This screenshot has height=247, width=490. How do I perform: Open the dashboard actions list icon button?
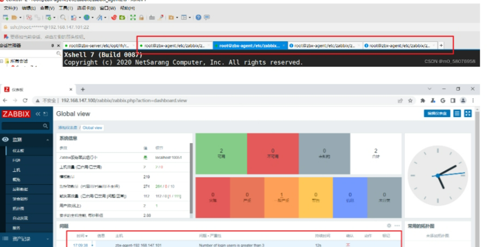pos(457,113)
